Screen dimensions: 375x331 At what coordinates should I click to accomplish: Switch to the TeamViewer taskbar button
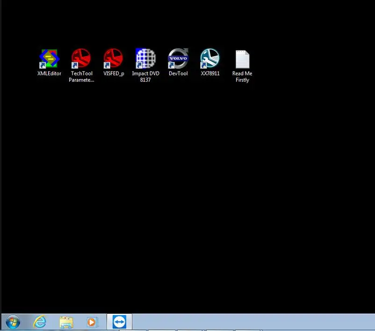coord(119,322)
